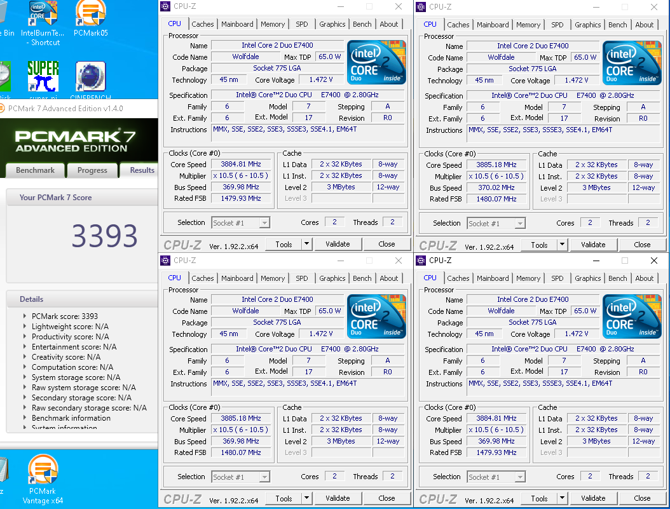Click the Level 2 cache 3 MBytes field in top-left CPU-Z

pyautogui.click(x=341, y=187)
